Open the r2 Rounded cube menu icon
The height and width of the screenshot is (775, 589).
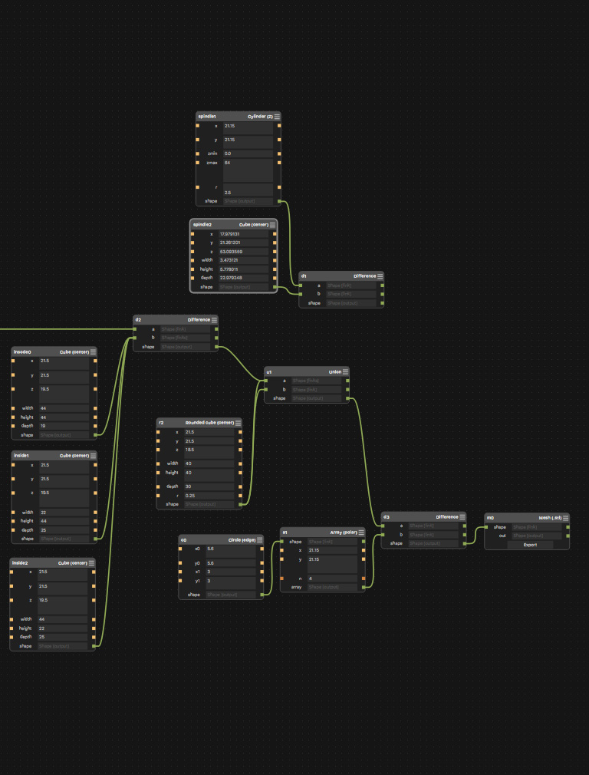239,423
